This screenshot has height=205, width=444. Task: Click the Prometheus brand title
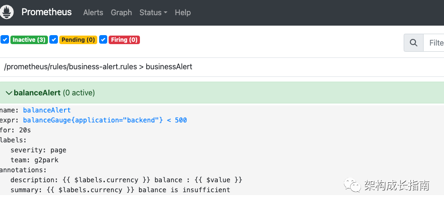pyautogui.click(x=46, y=12)
